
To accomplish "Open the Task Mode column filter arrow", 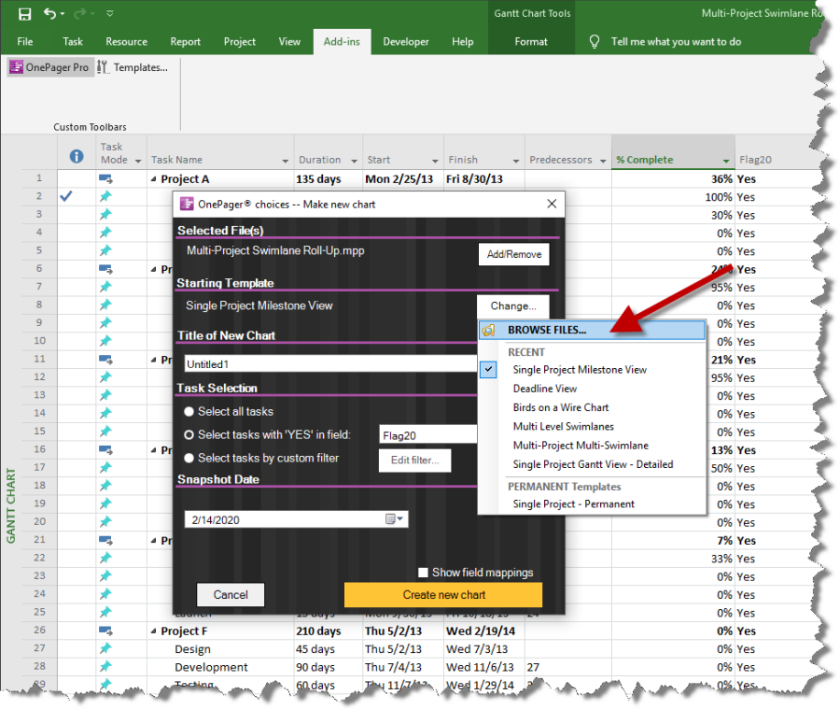I will 138,161.
